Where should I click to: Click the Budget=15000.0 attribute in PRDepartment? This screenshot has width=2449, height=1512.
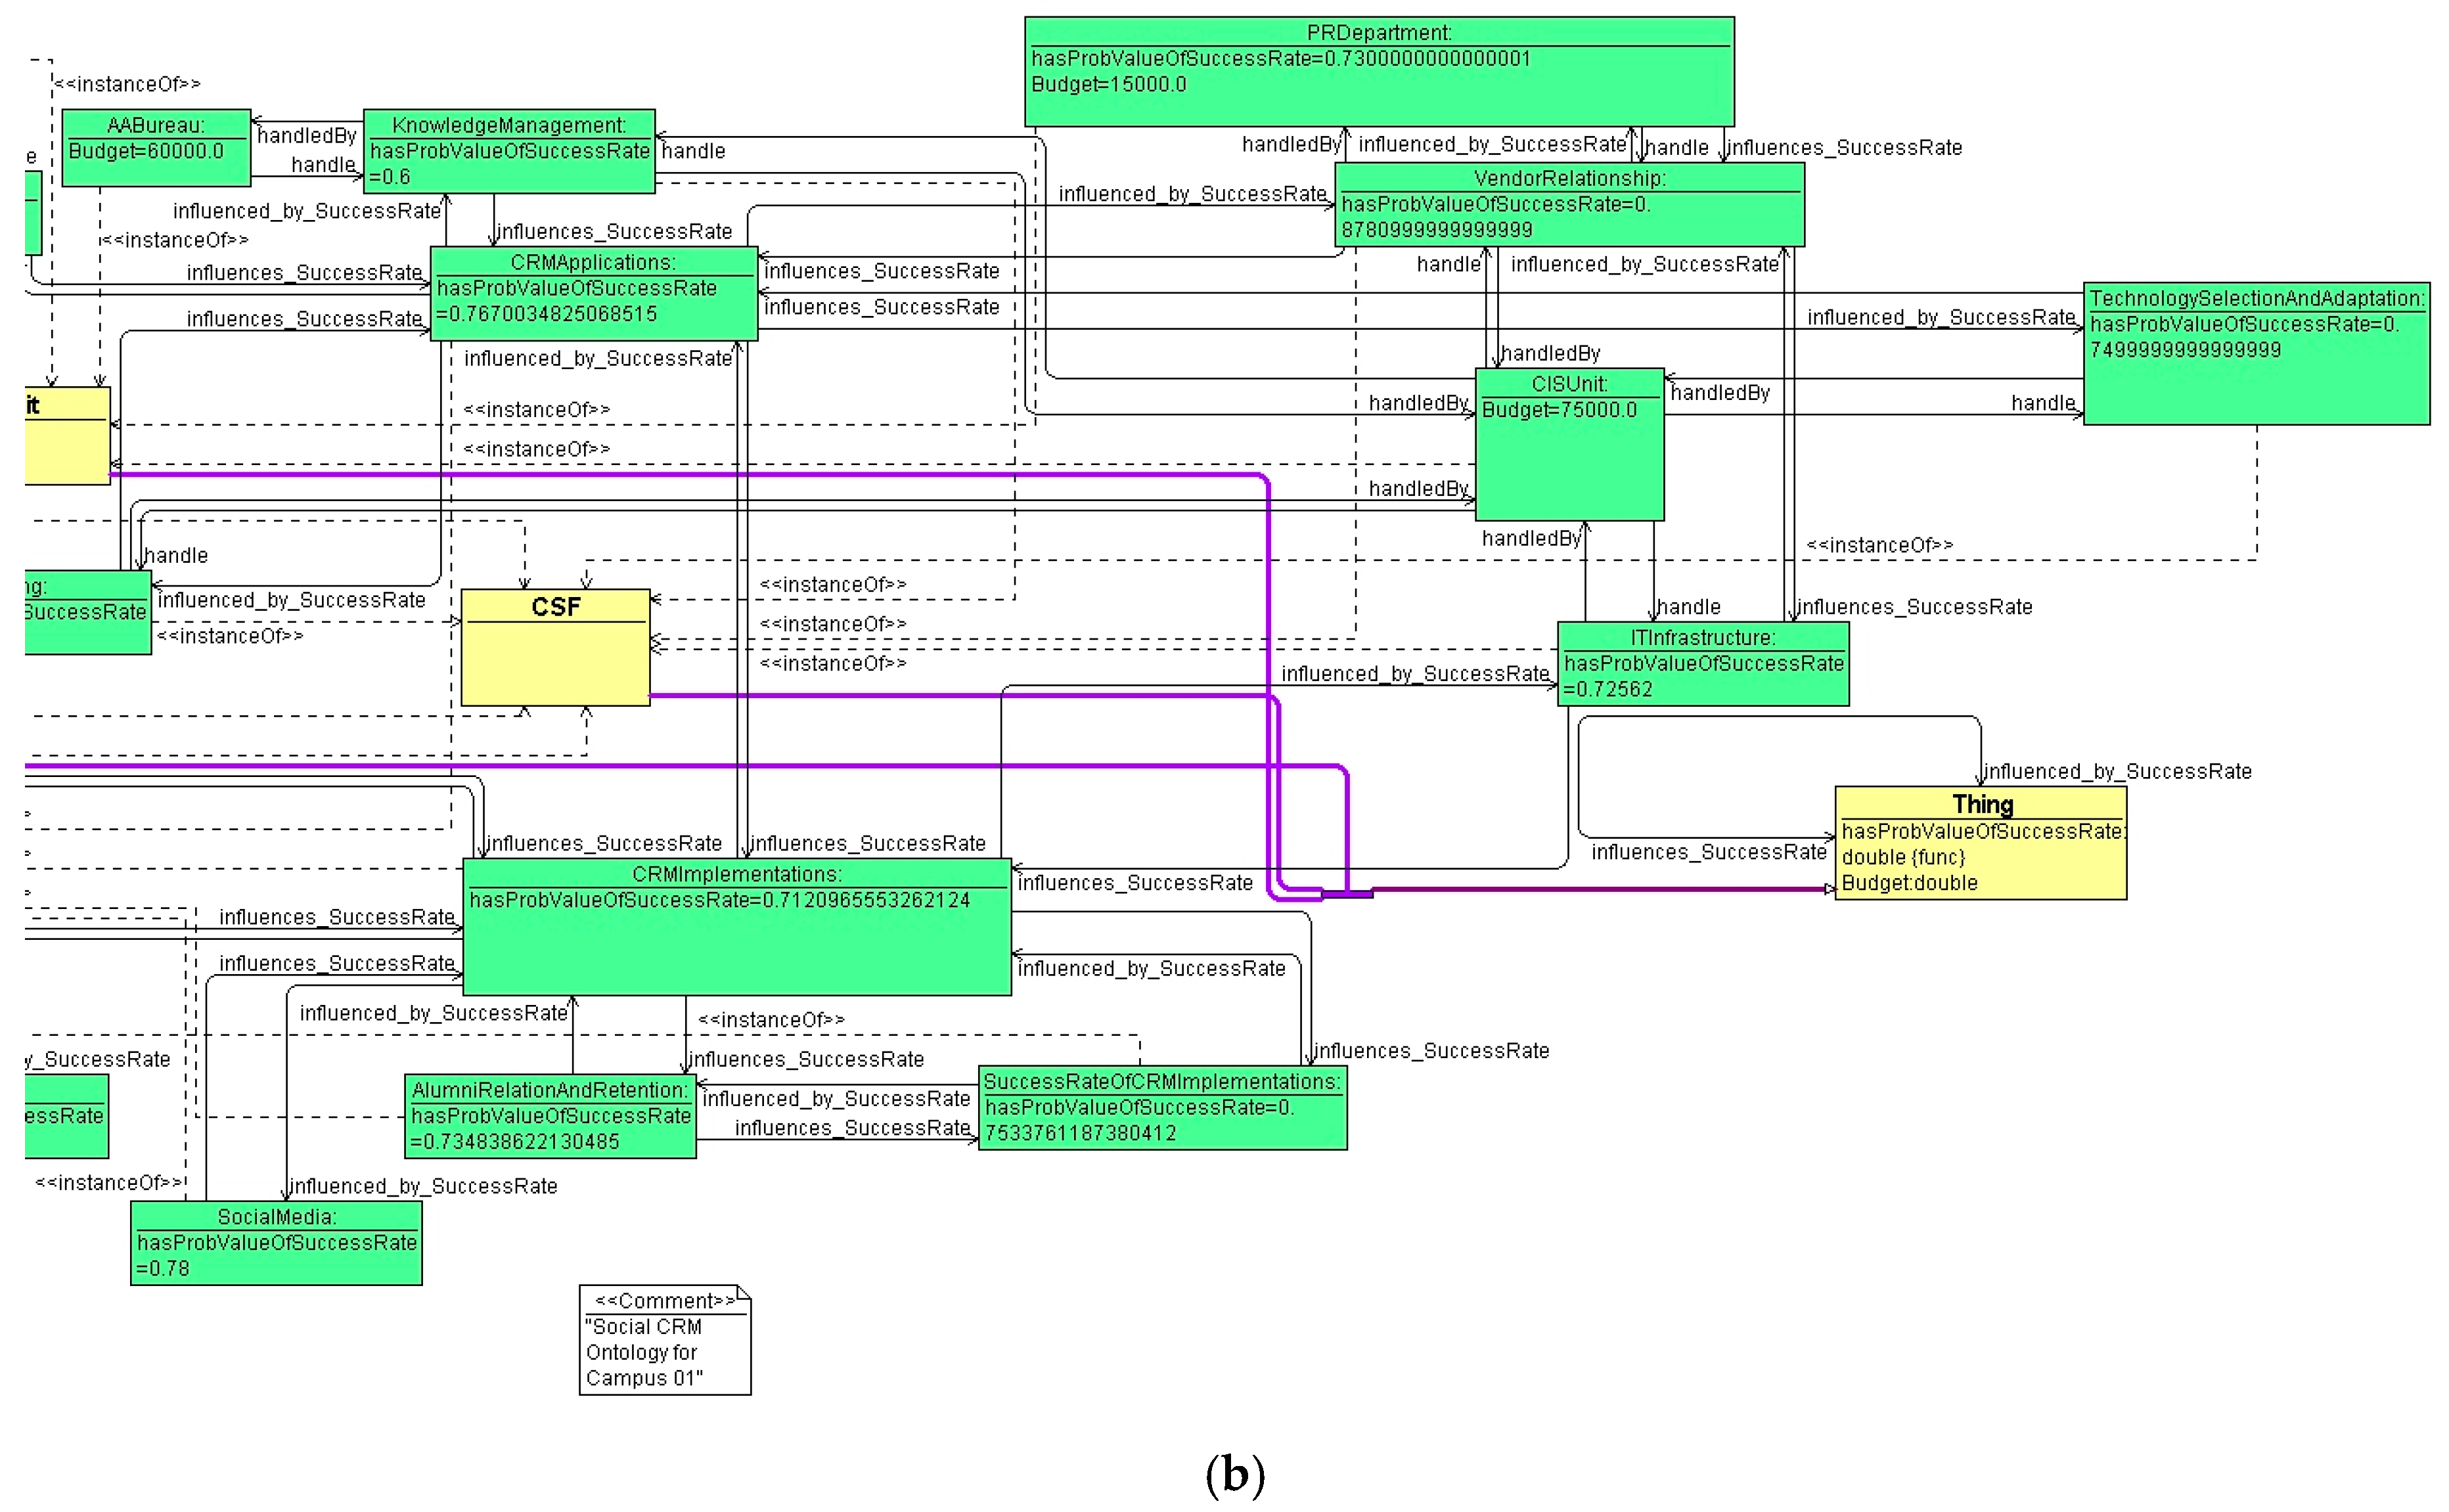[x=1108, y=85]
